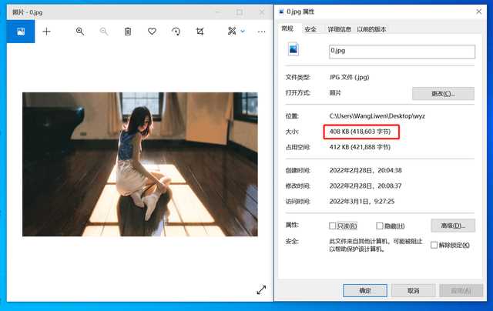This screenshot has width=493, height=311.
Task: Zoom out using the magnifier minus icon
Action: tap(104, 32)
